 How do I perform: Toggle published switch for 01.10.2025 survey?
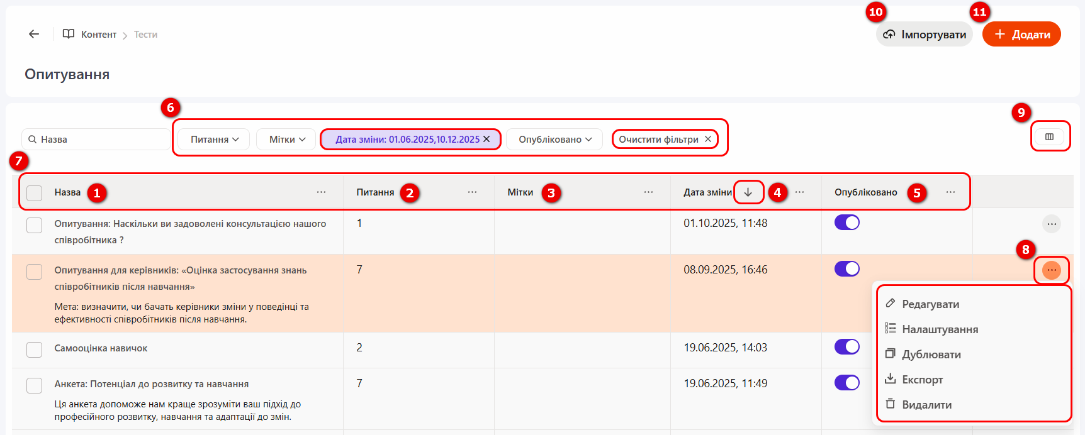click(x=846, y=223)
